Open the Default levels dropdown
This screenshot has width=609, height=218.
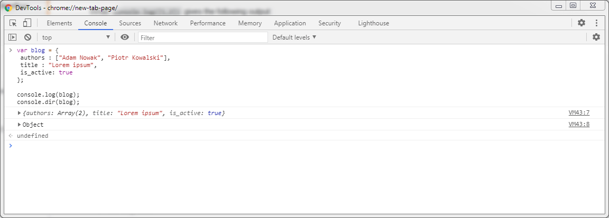(294, 37)
